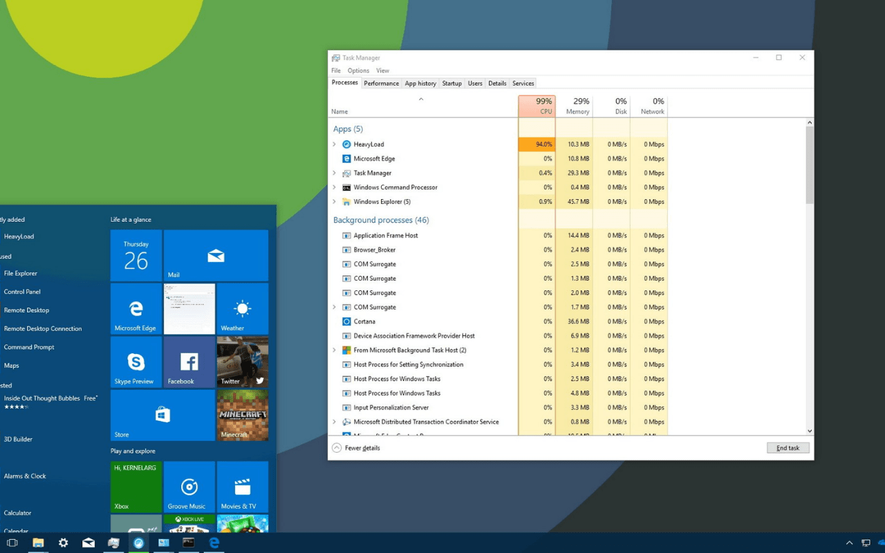Sort processes by the CPU column header
The height and width of the screenshot is (553, 885).
coord(537,106)
